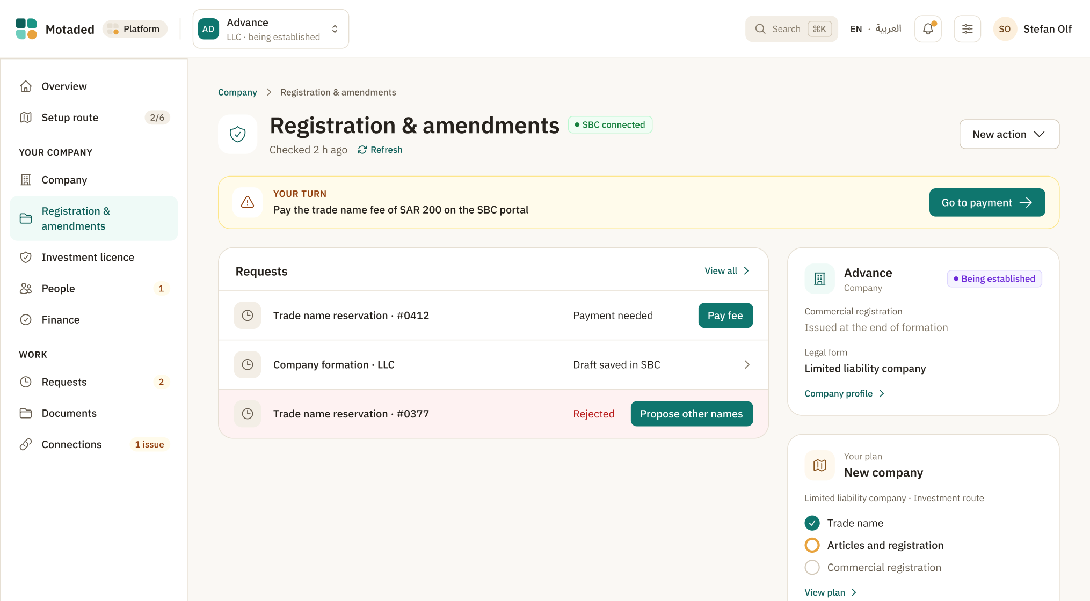Viewport: 1090px width, 601px height.
Task: Switch language to العربية
Action: tap(888, 28)
